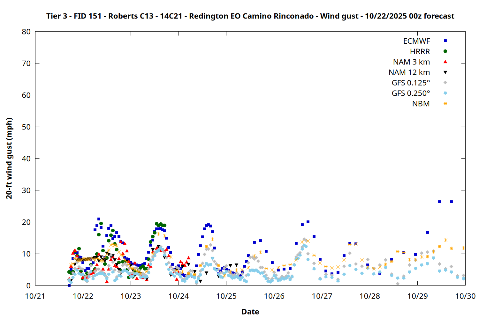This screenshot has width=479, height=319.
Task: Click the NAM 12 km black triangle marker
Action: [x=445, y=72]
